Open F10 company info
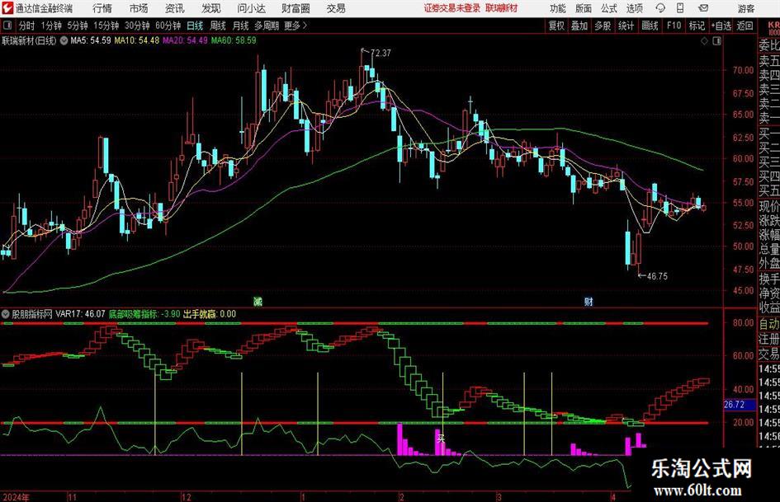This screenshot has height=502, width=780. (674, 26)
